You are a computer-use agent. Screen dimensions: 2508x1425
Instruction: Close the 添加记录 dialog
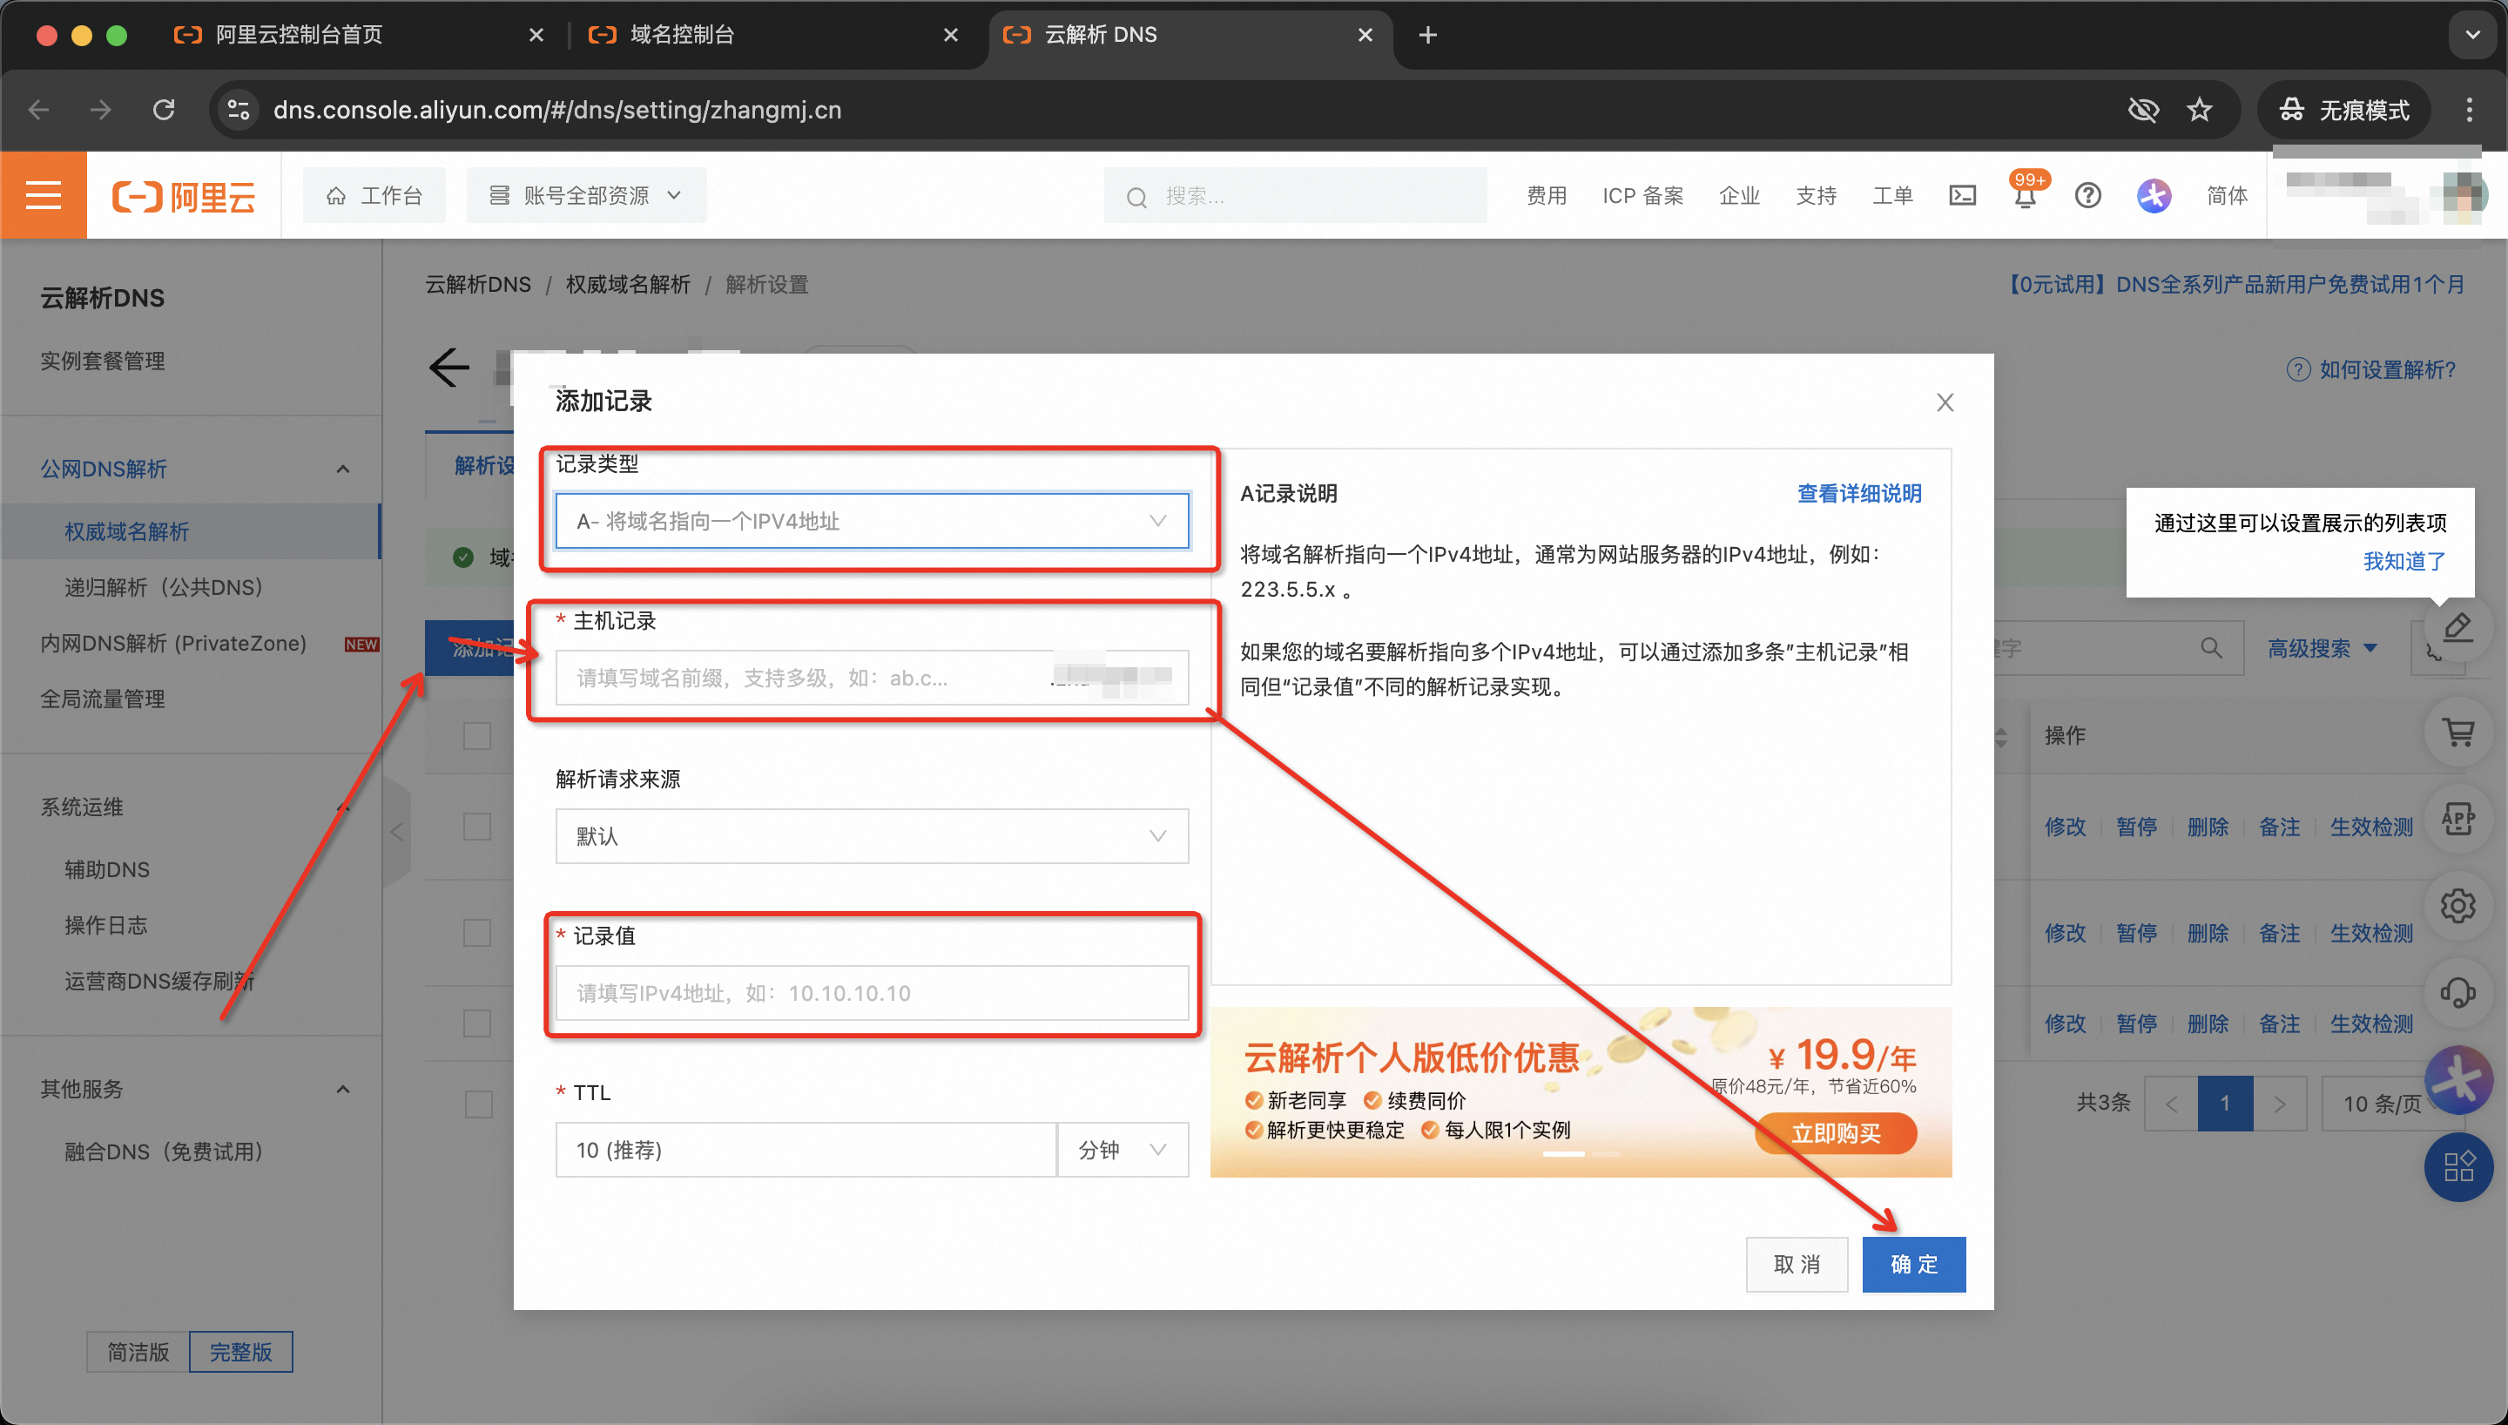point(1945,402)
